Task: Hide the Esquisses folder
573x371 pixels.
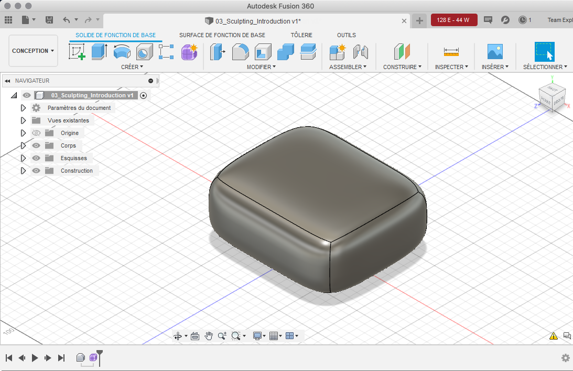Action: [x=36, y=158]
